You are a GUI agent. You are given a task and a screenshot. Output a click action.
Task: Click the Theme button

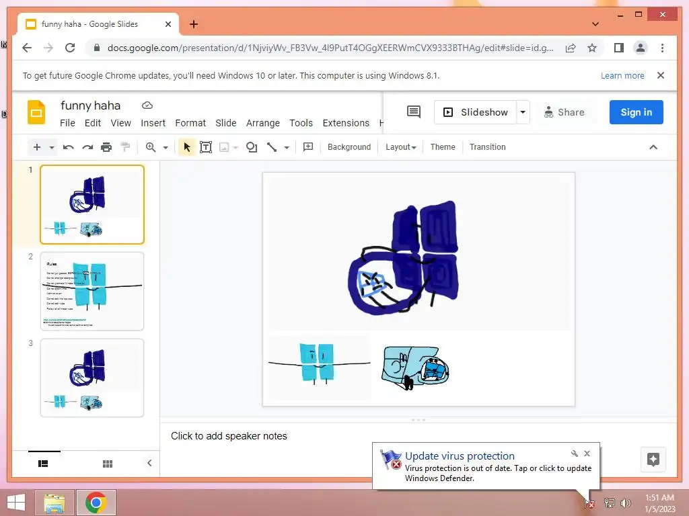(x=443, y=147)
